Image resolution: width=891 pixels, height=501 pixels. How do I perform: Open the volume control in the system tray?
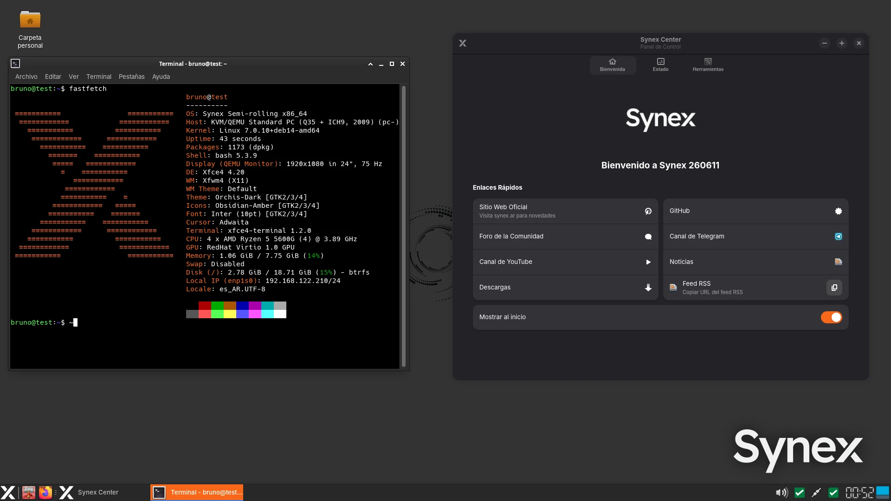click(781, 493)
